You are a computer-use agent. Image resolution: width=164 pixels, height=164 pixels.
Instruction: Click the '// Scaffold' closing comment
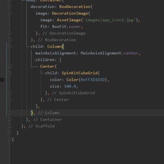[41, 126]
